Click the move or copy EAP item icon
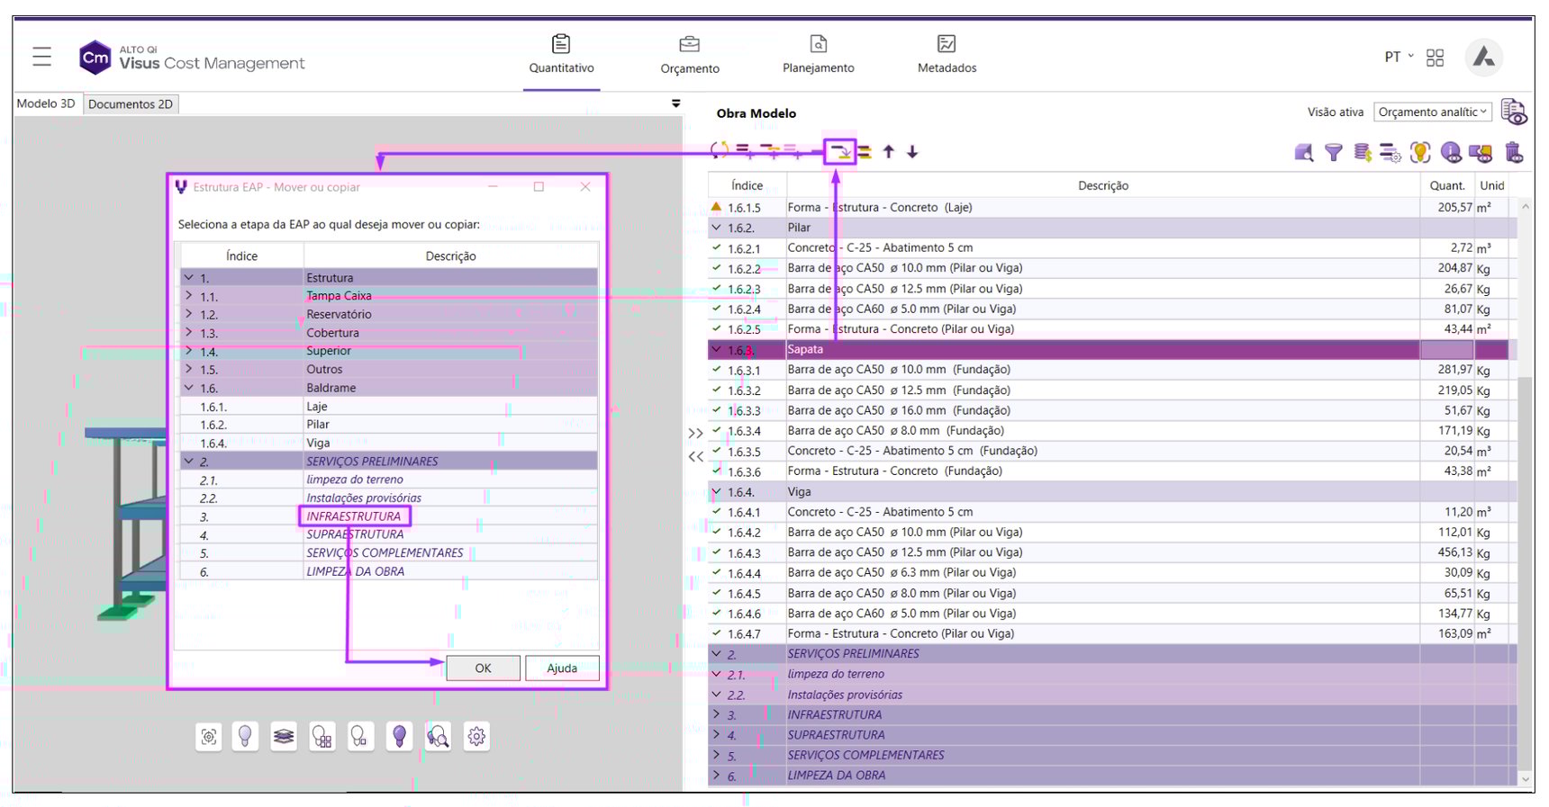Image resolution: width=1549 pixels, height=807 pixels. tap(840, 151)
